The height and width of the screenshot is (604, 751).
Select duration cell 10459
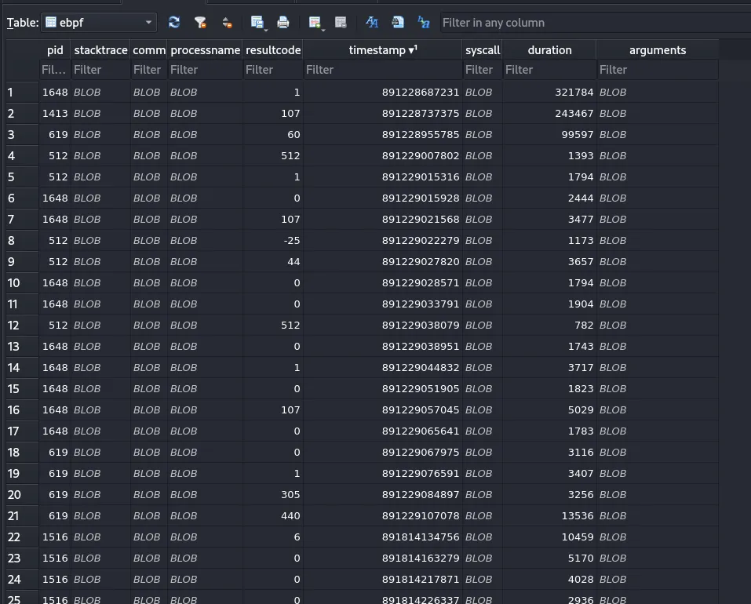[x=549, y=537]
